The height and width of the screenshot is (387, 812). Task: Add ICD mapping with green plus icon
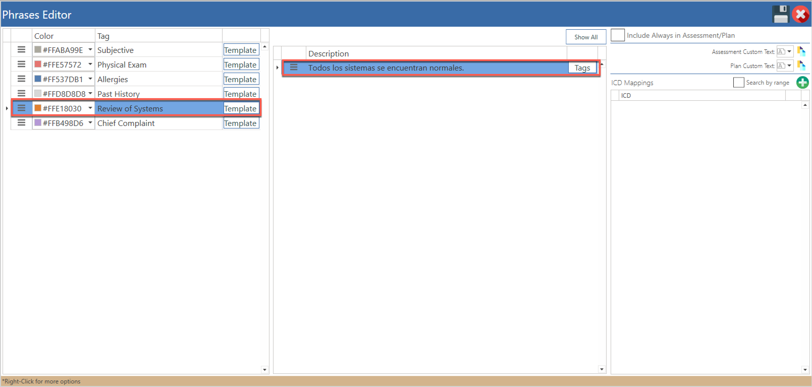click(802, 82)
